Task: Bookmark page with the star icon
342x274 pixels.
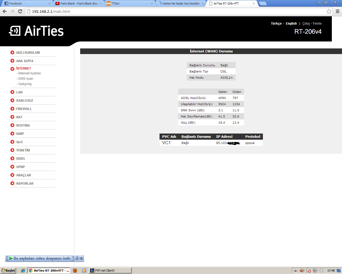Action: point(329,11)
